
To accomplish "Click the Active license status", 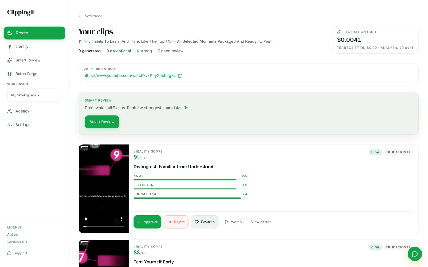I will (13, 235).
